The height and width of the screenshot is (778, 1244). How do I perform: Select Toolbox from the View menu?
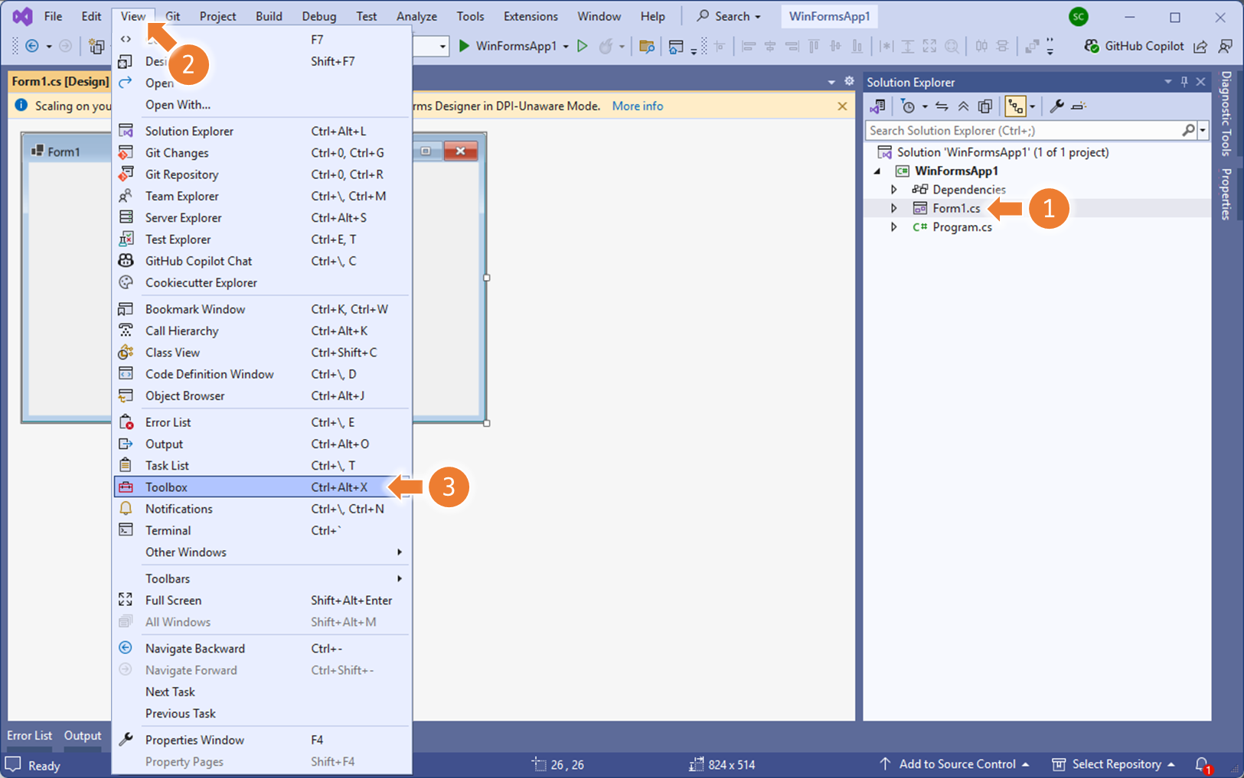click(262, 487)
